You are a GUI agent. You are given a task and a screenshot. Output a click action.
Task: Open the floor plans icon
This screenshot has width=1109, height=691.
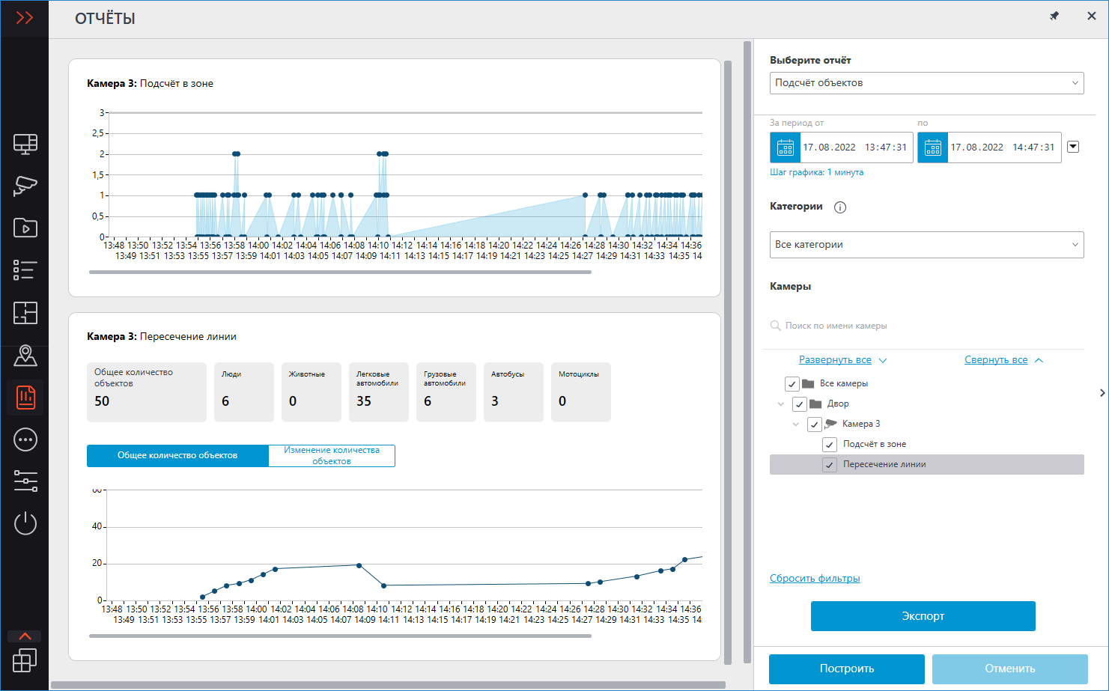pos(25,313)
